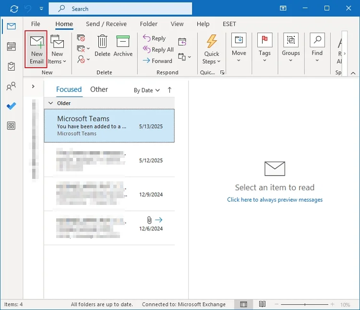This screenshot has height=310, width=360.
Task: Click the attachment paperclip icon
Action: 149,220
